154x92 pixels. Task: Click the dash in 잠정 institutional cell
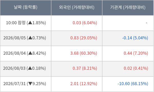(147, 23)
